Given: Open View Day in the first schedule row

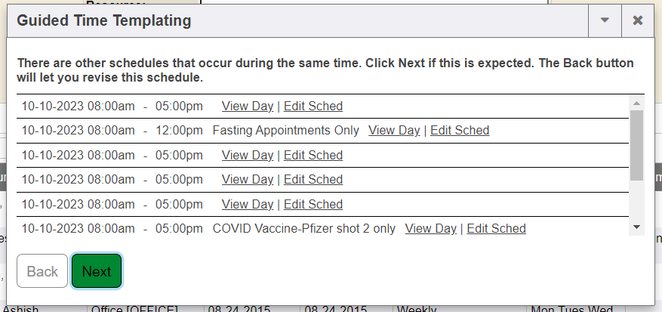Looking at the screenshot, I should pos(248,107).
